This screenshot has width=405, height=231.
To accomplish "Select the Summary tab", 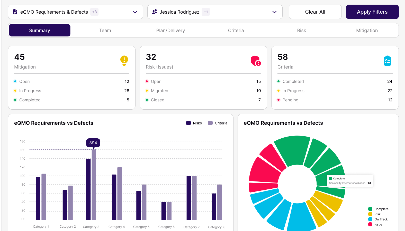I will (x=40, y=30).
